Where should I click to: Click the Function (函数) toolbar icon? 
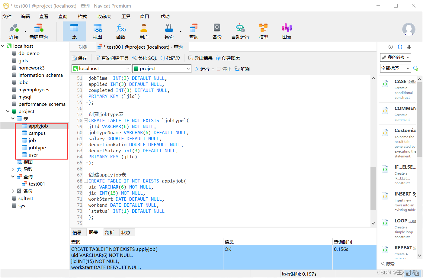tap(121, 31)
